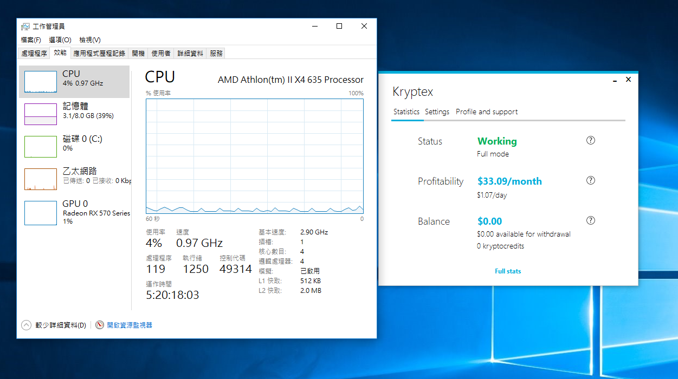678x379 pixels.
Task: Switch to the 應用程式歷程記錄 tab
Action: [x=99, y=53]
